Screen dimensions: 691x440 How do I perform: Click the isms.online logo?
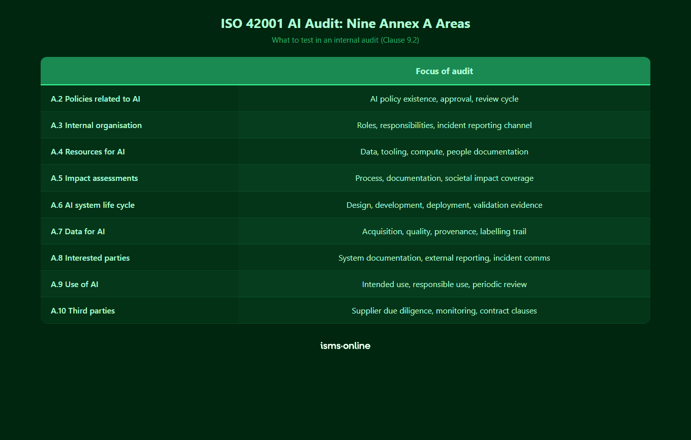click(x=345, y=345)
